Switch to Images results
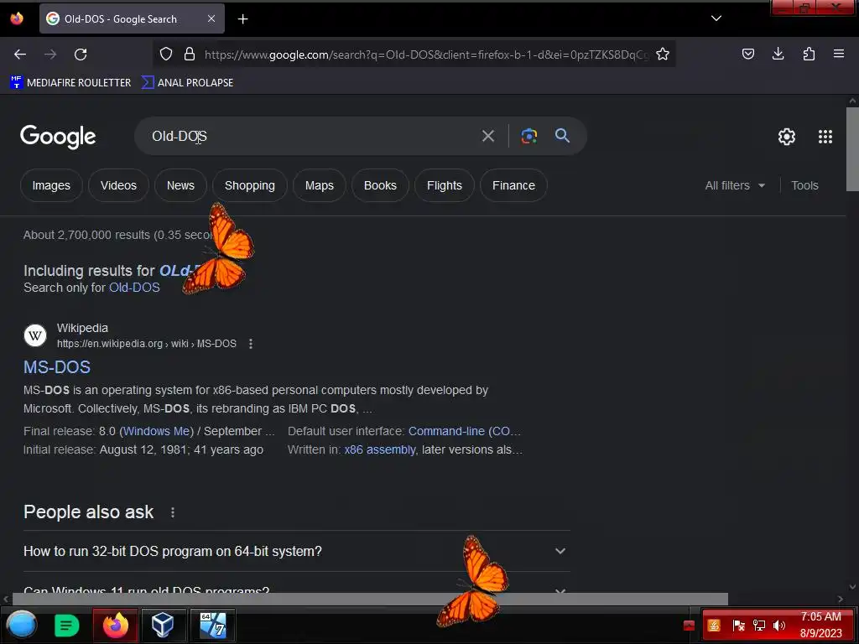This screenshot has height=644, width=859. tap(51, 185)
